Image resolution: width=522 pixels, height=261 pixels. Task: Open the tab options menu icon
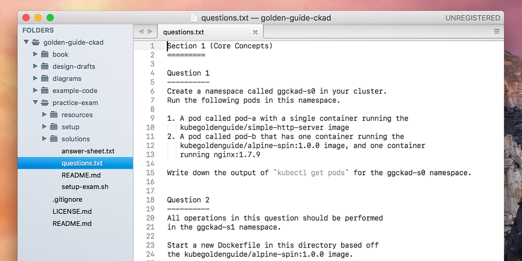point(497,32)
